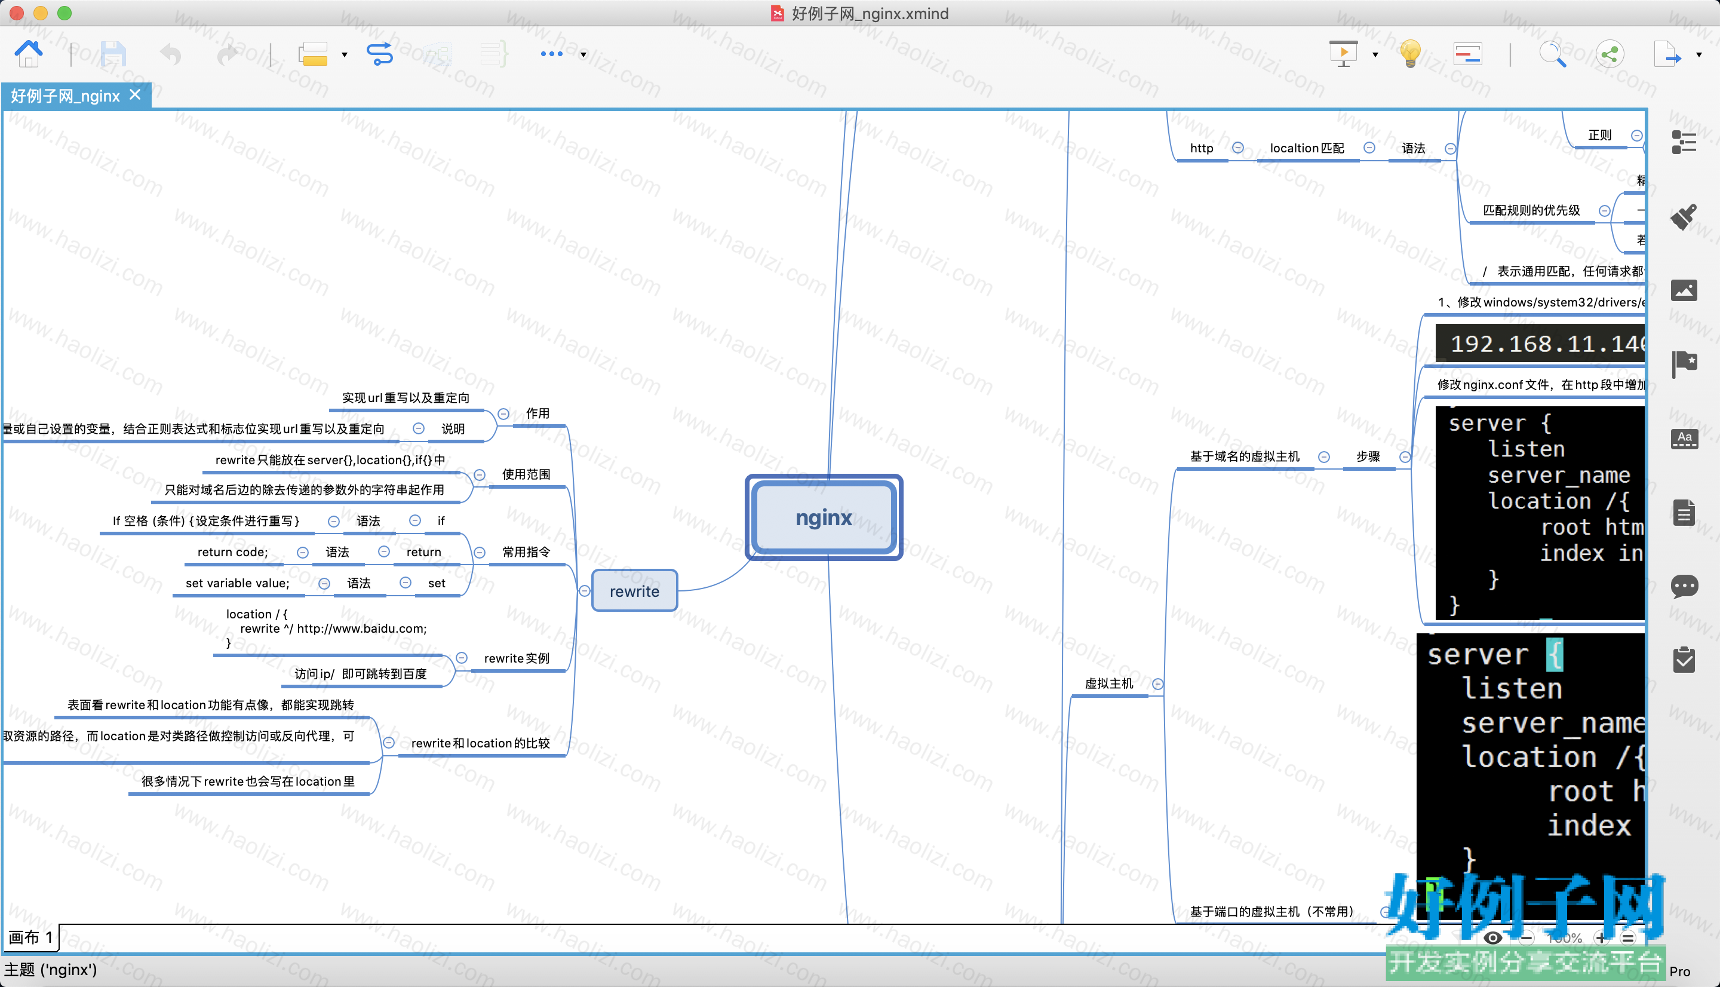
Task: Select the rewrite main topic
Action: [634, 591]
